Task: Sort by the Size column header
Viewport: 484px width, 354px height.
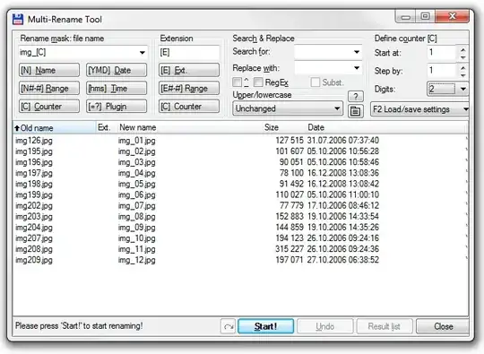Action: [272, 127]
